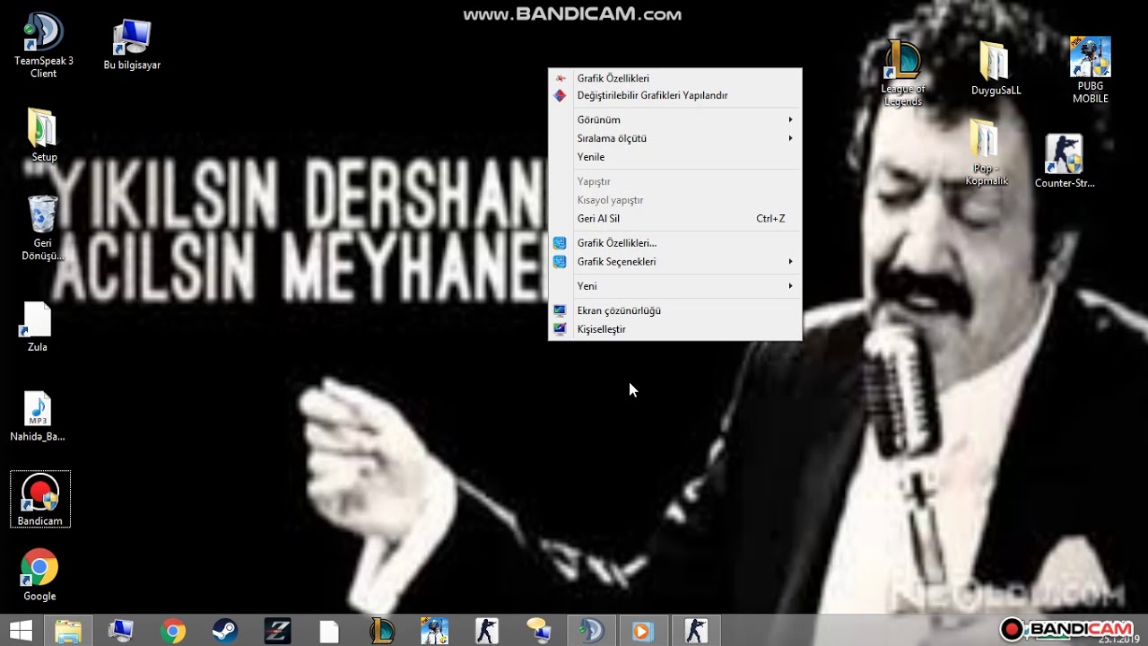Open Grafik Özellikleri... above Grafik Seçenekleri
This screenshot has height=646, width=1148.
(674, 243)
